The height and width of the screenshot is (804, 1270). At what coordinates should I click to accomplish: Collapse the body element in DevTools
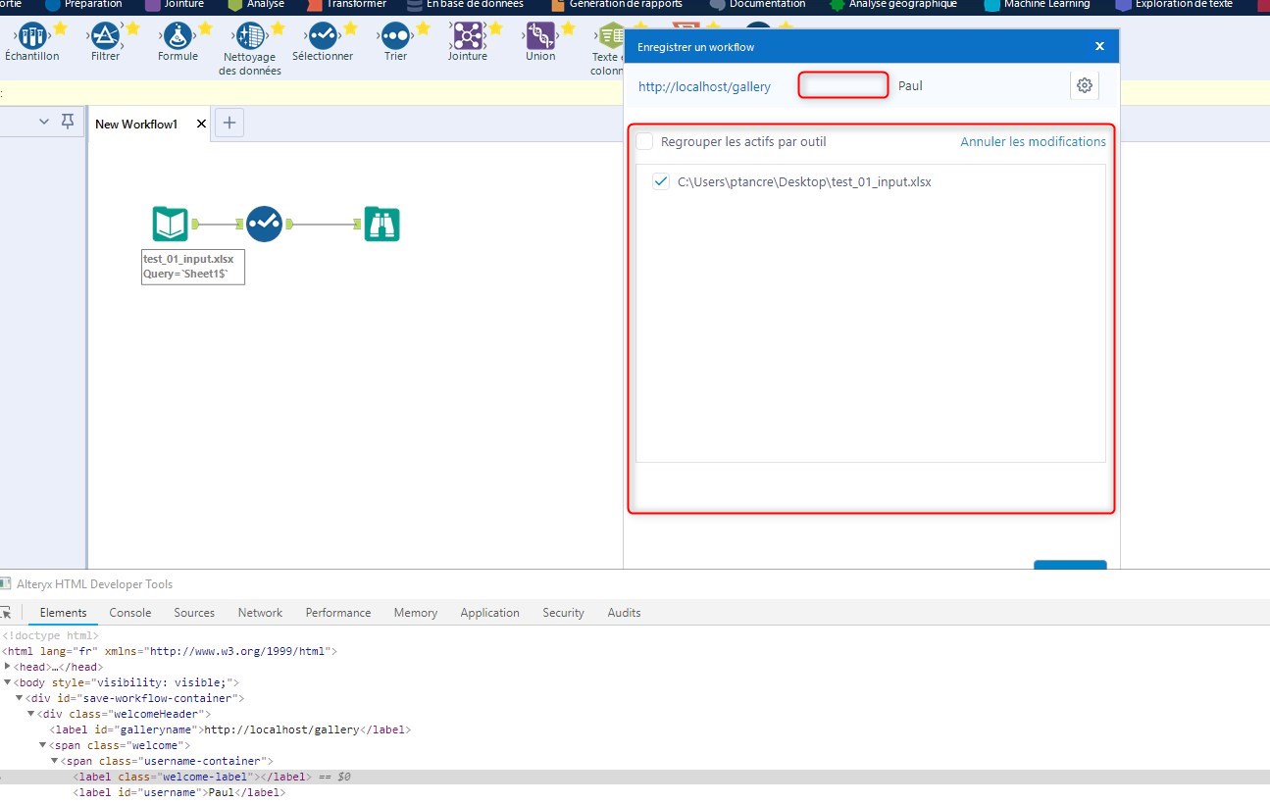pos(8,682)
